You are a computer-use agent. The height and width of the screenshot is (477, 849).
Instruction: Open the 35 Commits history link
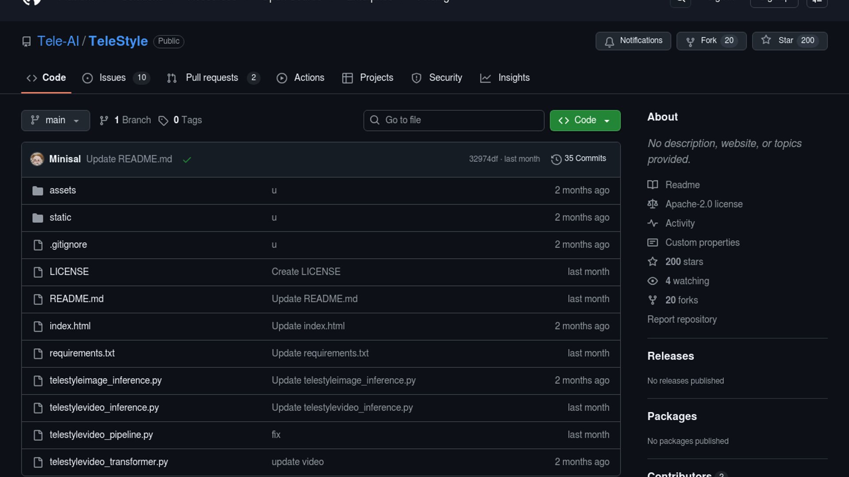585,159
